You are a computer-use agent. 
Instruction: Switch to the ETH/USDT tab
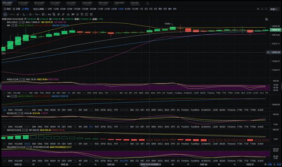pyautogui.click(x=23, y=4)
